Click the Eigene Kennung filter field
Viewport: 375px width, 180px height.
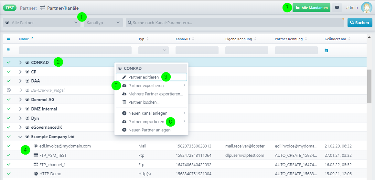point(247,50)
